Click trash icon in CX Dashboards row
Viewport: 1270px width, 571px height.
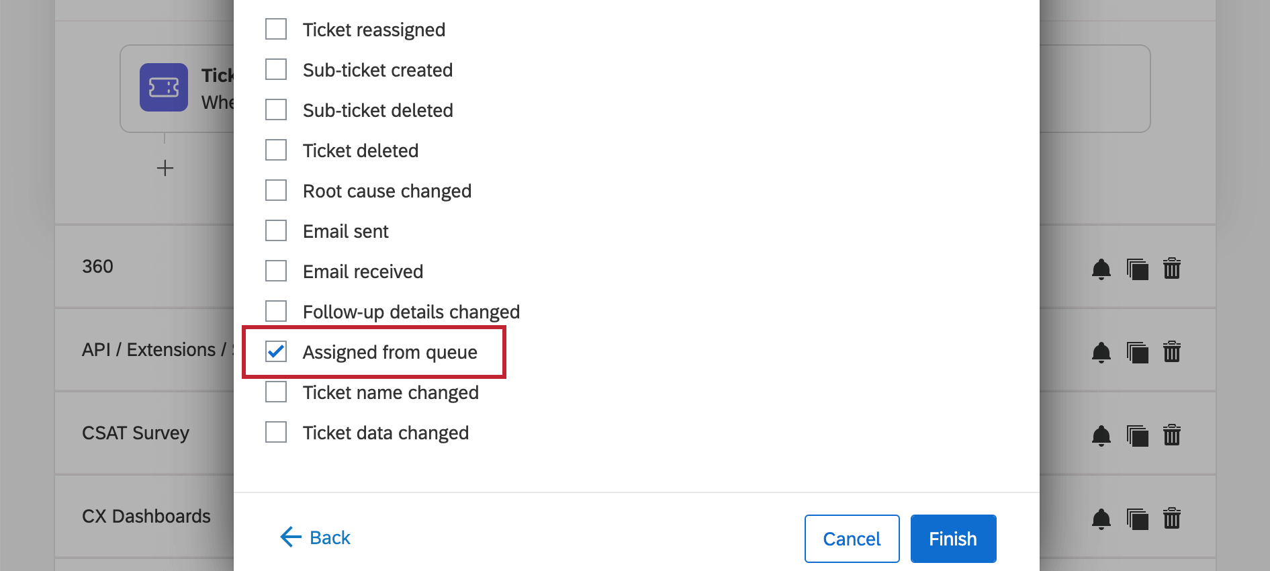[x=1172, y=519]
